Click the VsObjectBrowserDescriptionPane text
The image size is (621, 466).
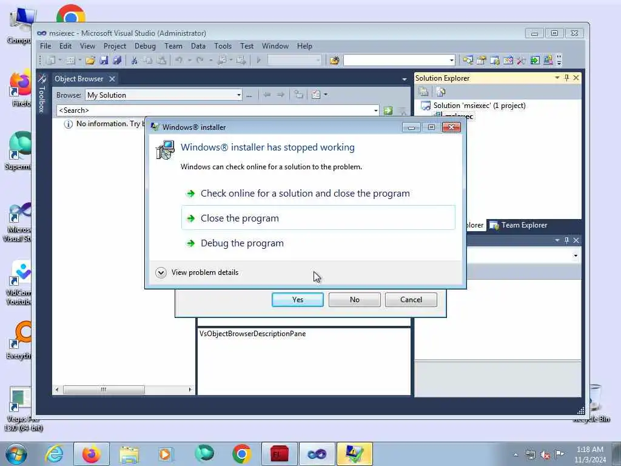point(253,334)
